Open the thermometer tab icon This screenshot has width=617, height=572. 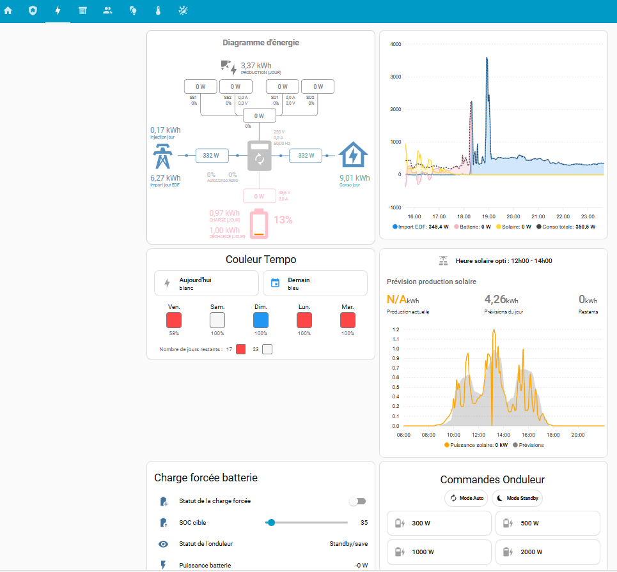pos(158,11)
